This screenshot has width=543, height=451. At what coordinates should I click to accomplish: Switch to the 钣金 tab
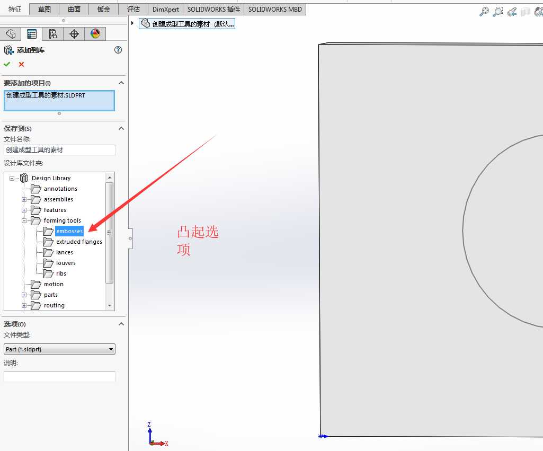pyautogui.click(x=103, y=10)
